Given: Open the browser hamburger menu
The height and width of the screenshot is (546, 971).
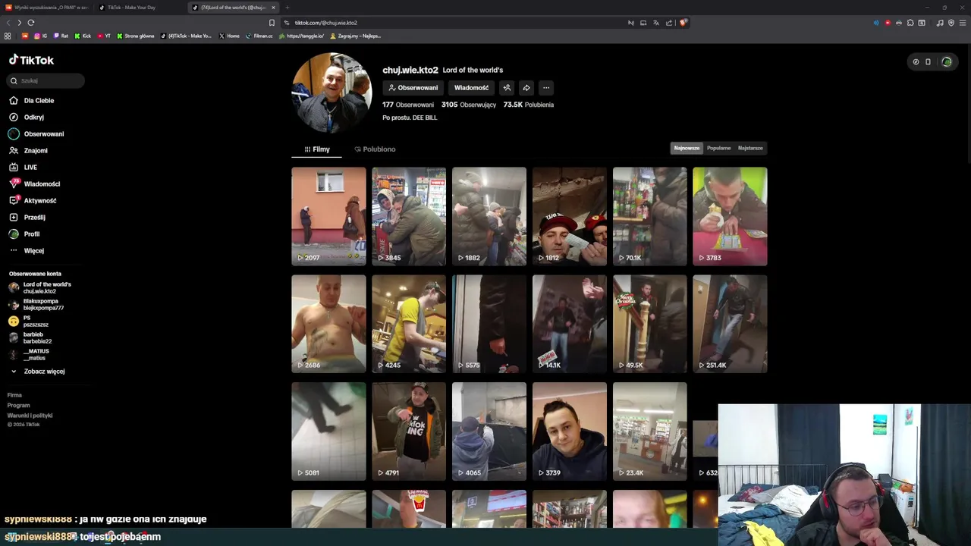Looking at the screenshot, I should click(963, 23).
